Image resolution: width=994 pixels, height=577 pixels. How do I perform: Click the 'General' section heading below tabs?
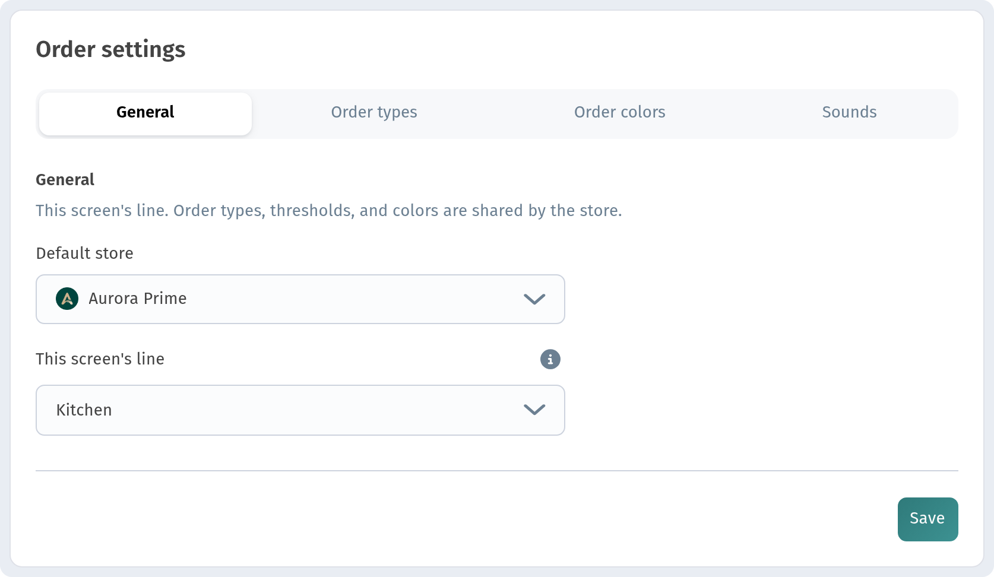click(65, 180)
